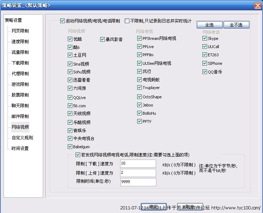The height and width of the screenshot is (213, 263).
Task: Uncheck 青娱乐 checkbox
Action: (70, 131)
